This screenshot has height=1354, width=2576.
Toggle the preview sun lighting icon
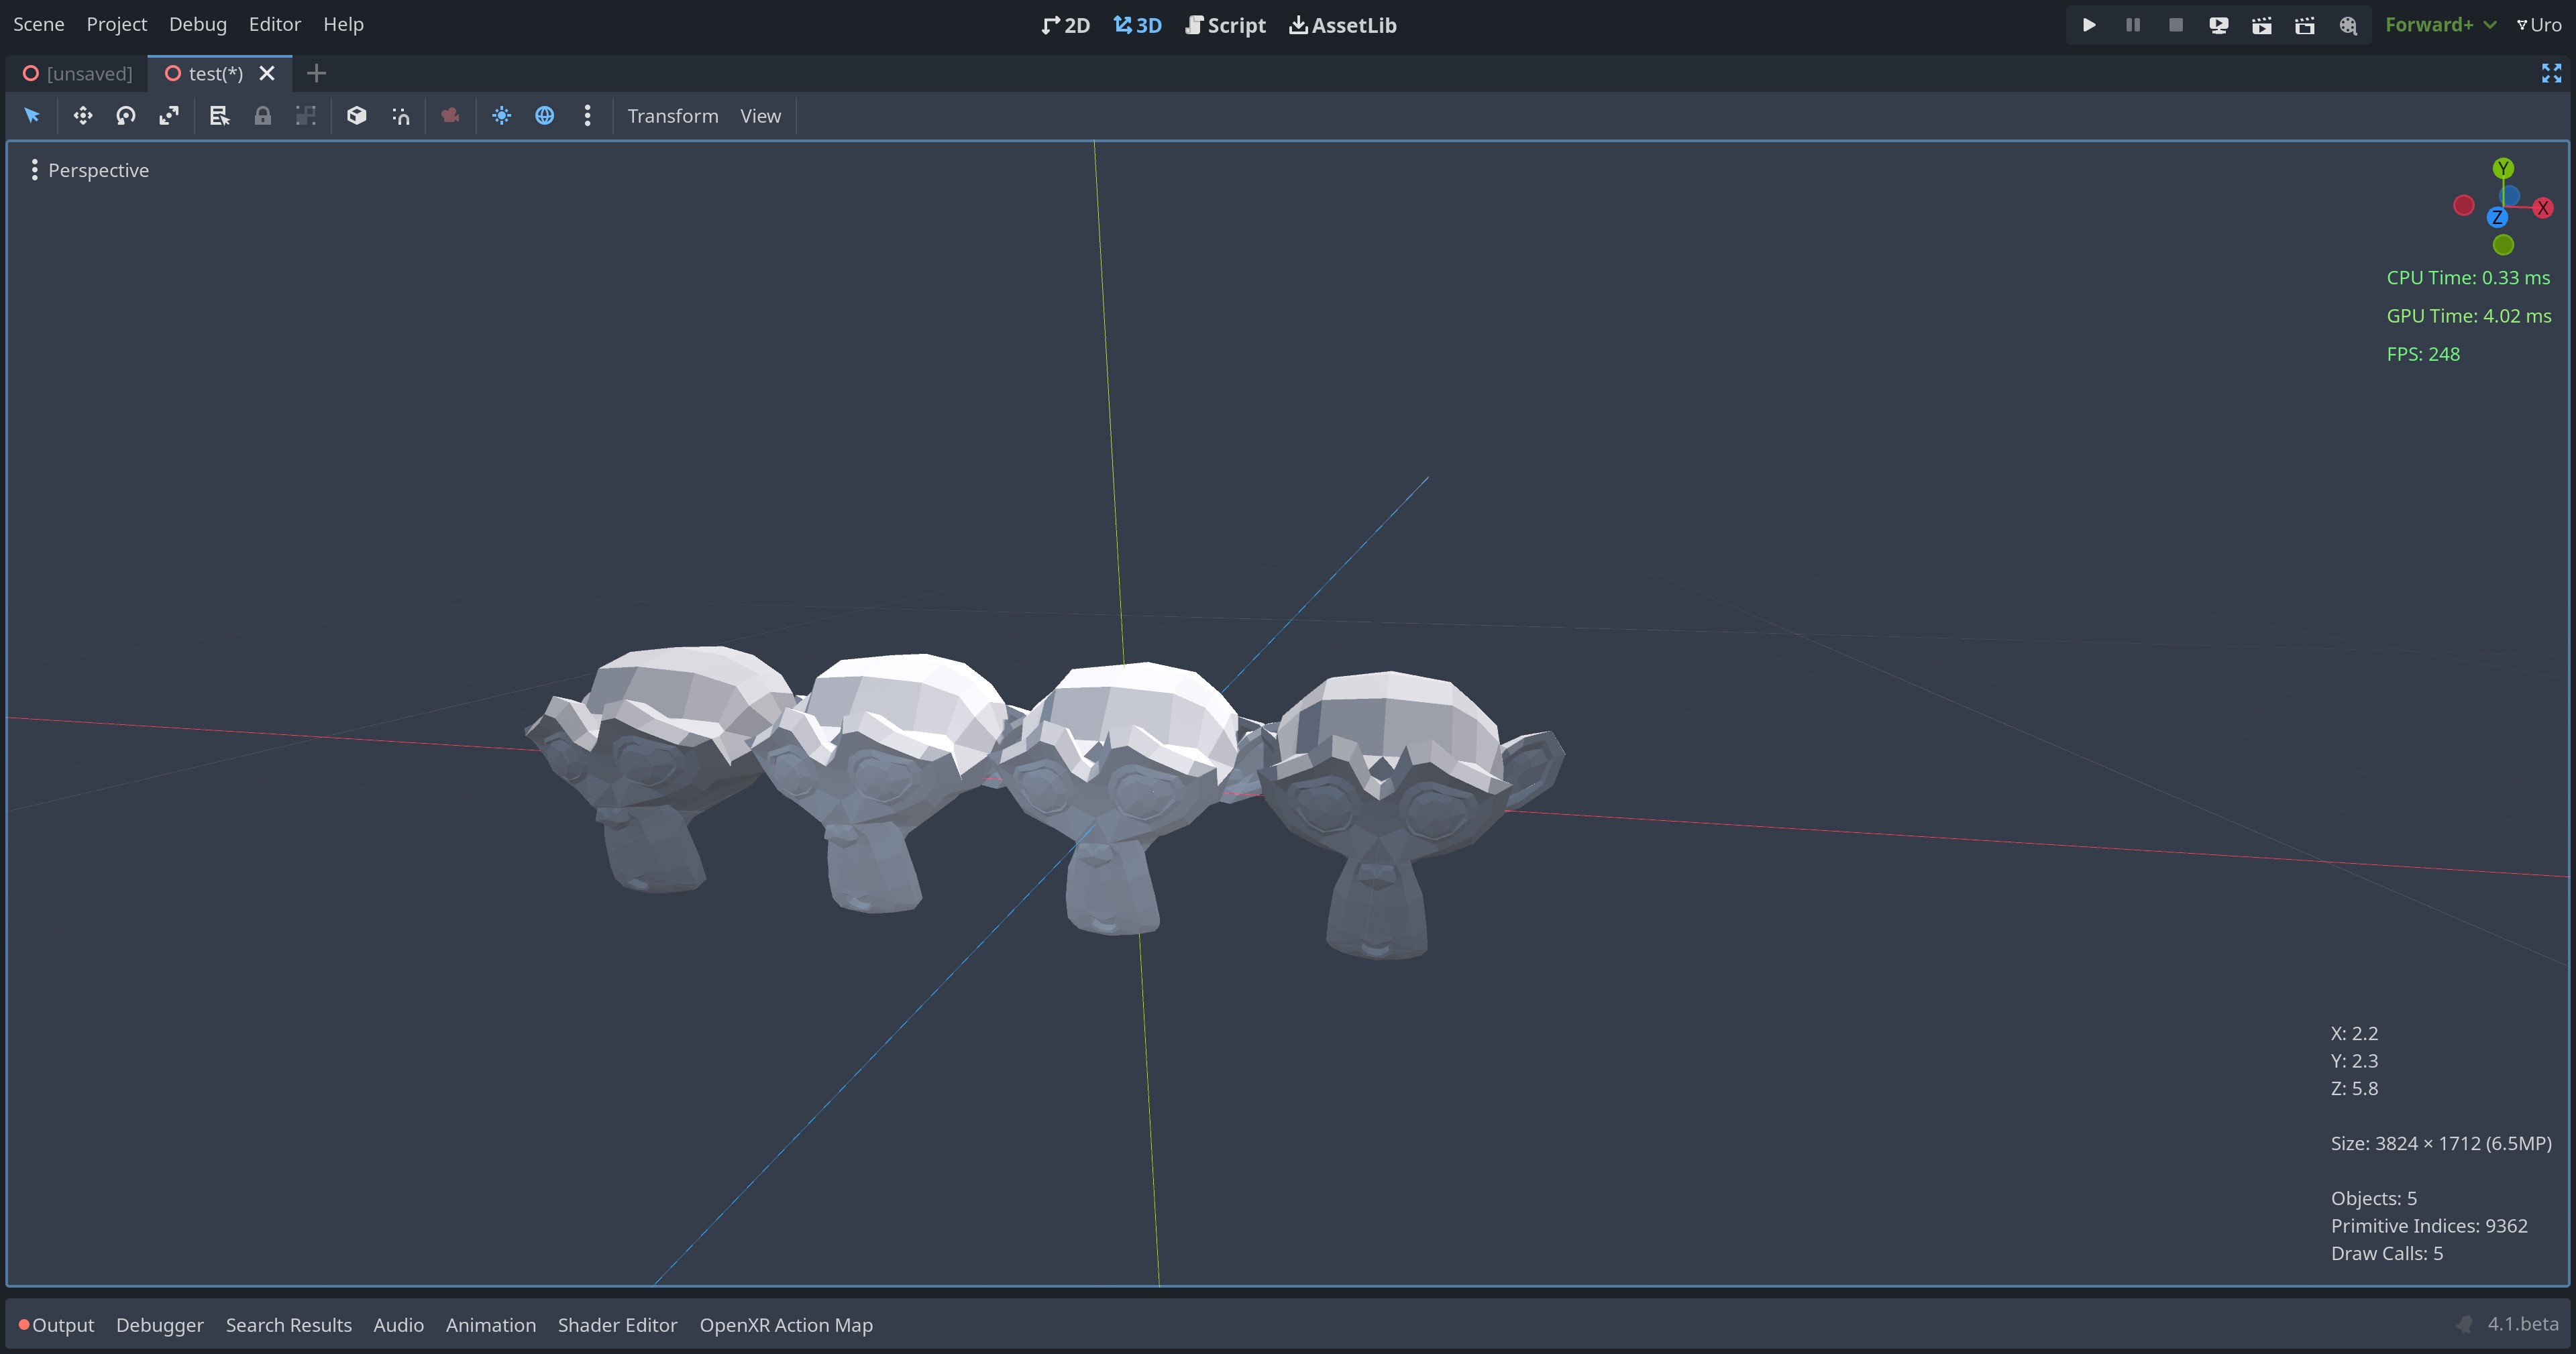pyautogui.click(x=501, y=115)
